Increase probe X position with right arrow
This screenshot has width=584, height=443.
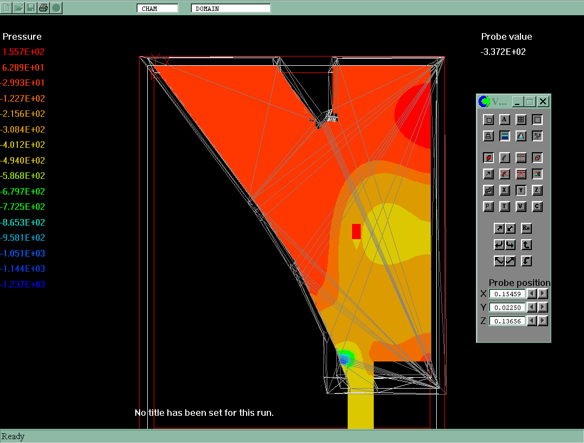pos(543,294)
